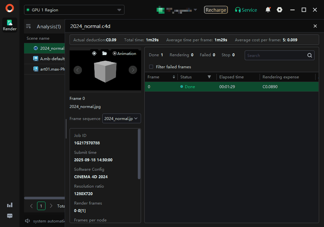Play the Animation preview
Viewport: 324px width, 227px height.
click(124, 53)
